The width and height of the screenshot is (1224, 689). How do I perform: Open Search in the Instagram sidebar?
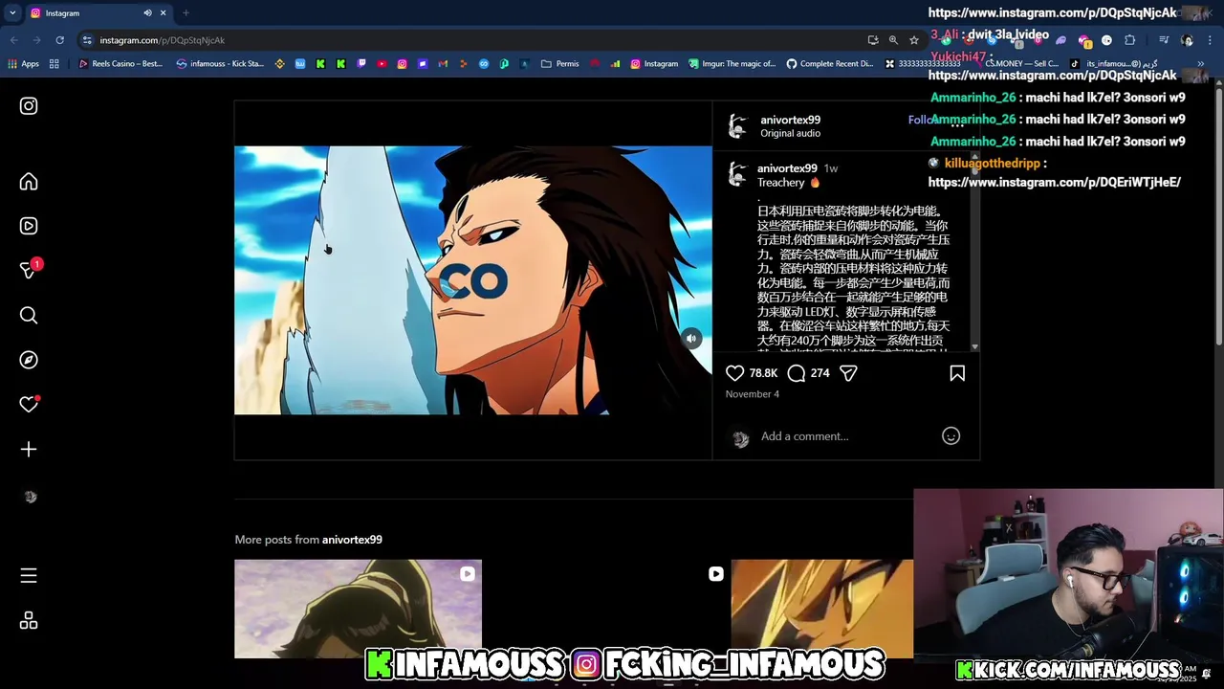pos(29,316)
